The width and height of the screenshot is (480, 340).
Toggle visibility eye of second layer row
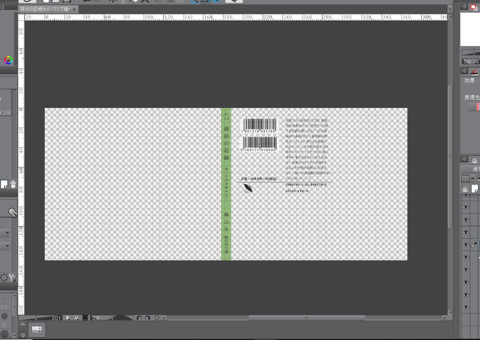465,207
